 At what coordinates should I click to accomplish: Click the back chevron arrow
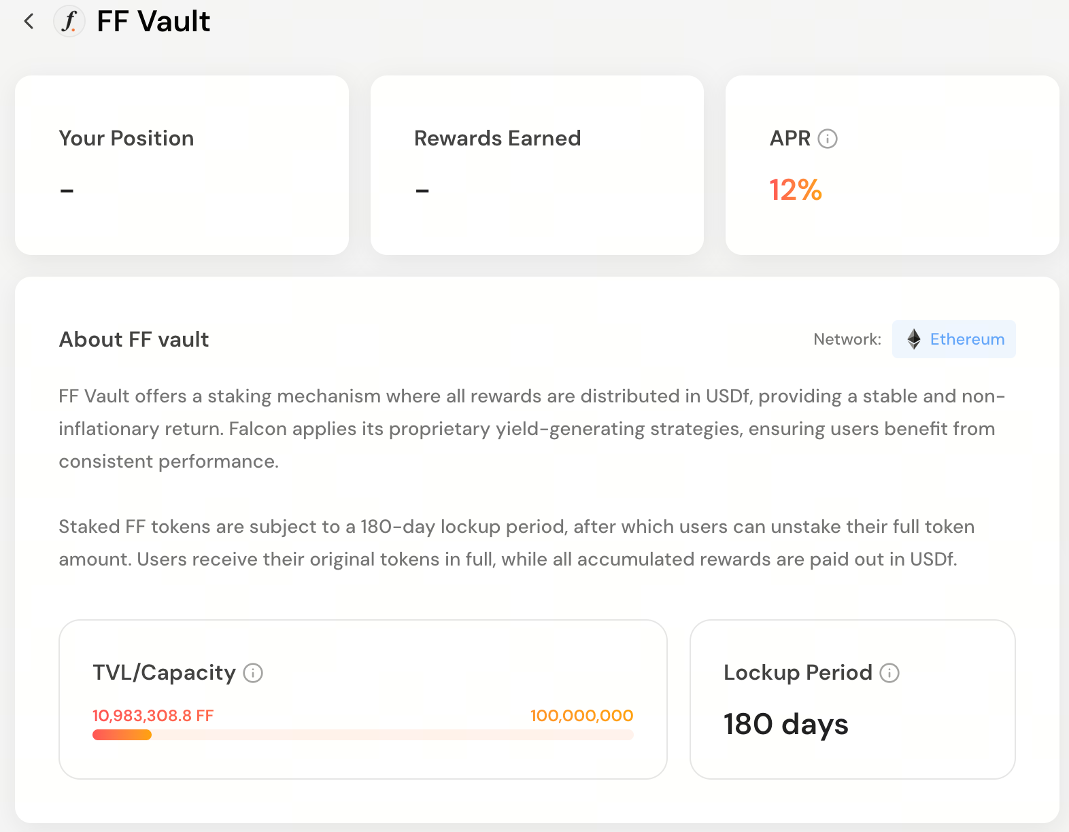(x=29, y=21)
